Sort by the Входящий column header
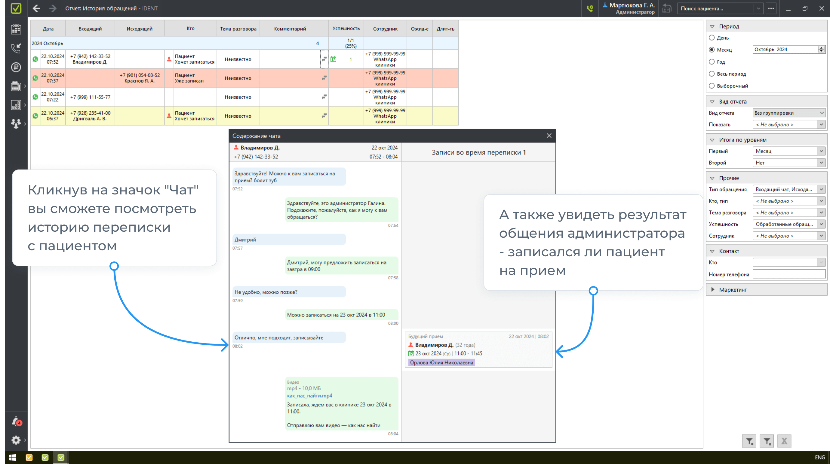Viewport: 830px width, 464px height. pos(90,29)
